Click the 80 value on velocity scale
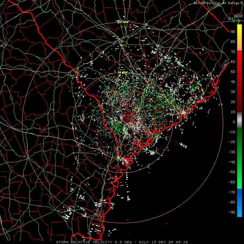Viewport: 244px width, 244px height. point(233,42)
